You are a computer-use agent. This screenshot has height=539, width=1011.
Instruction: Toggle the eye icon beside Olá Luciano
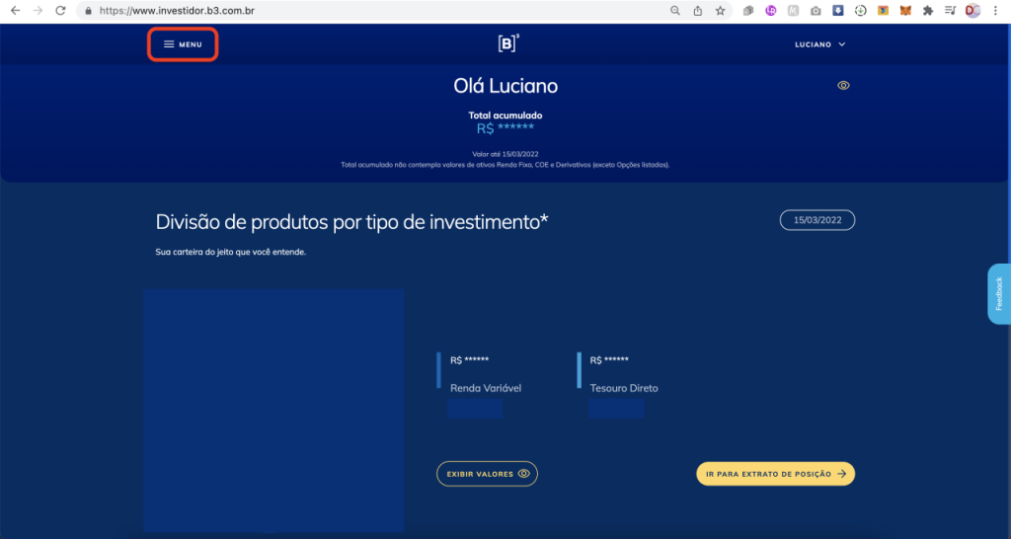[843, 85]
